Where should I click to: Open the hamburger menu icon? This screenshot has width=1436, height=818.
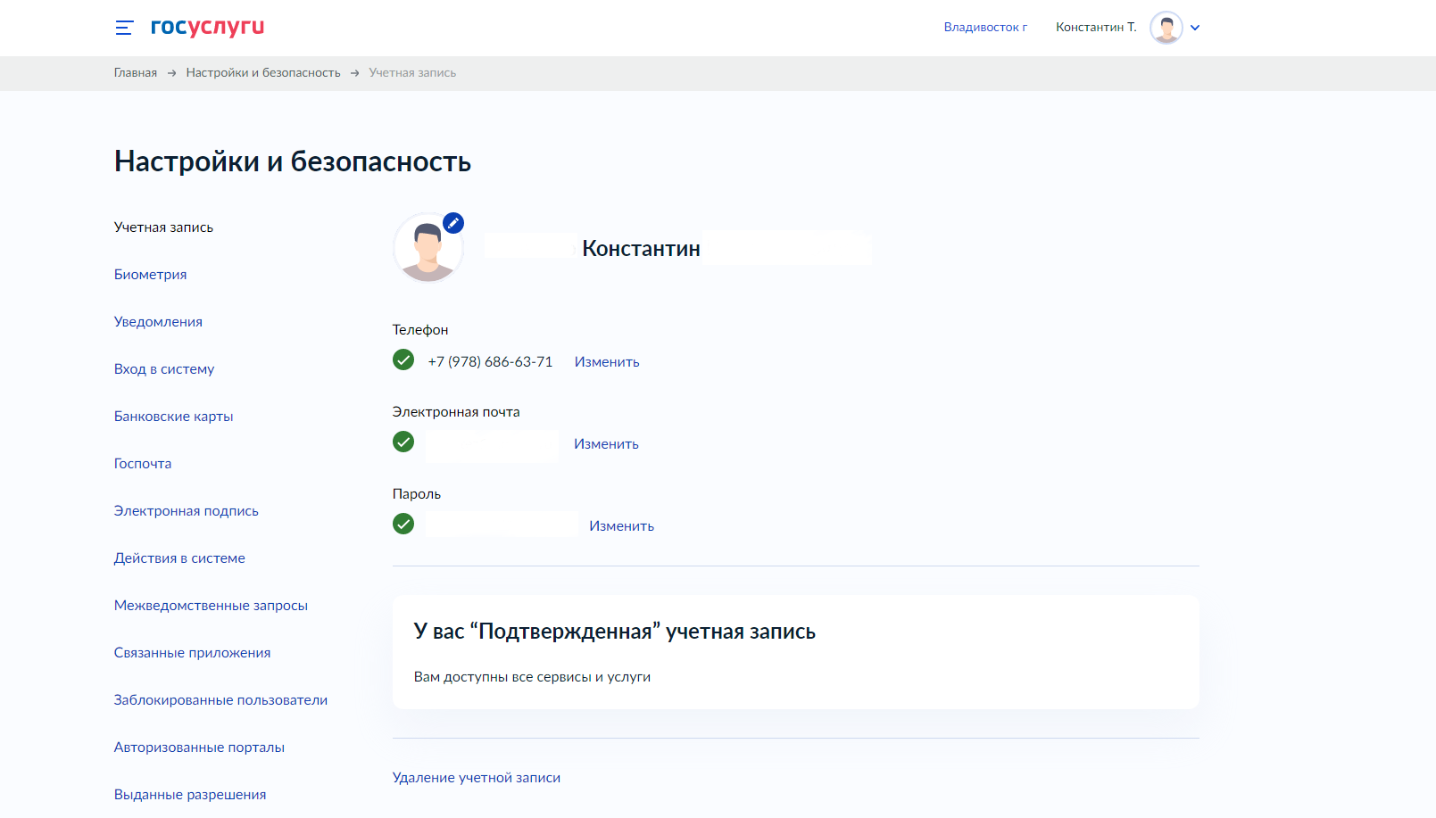[x=124, y=28]
